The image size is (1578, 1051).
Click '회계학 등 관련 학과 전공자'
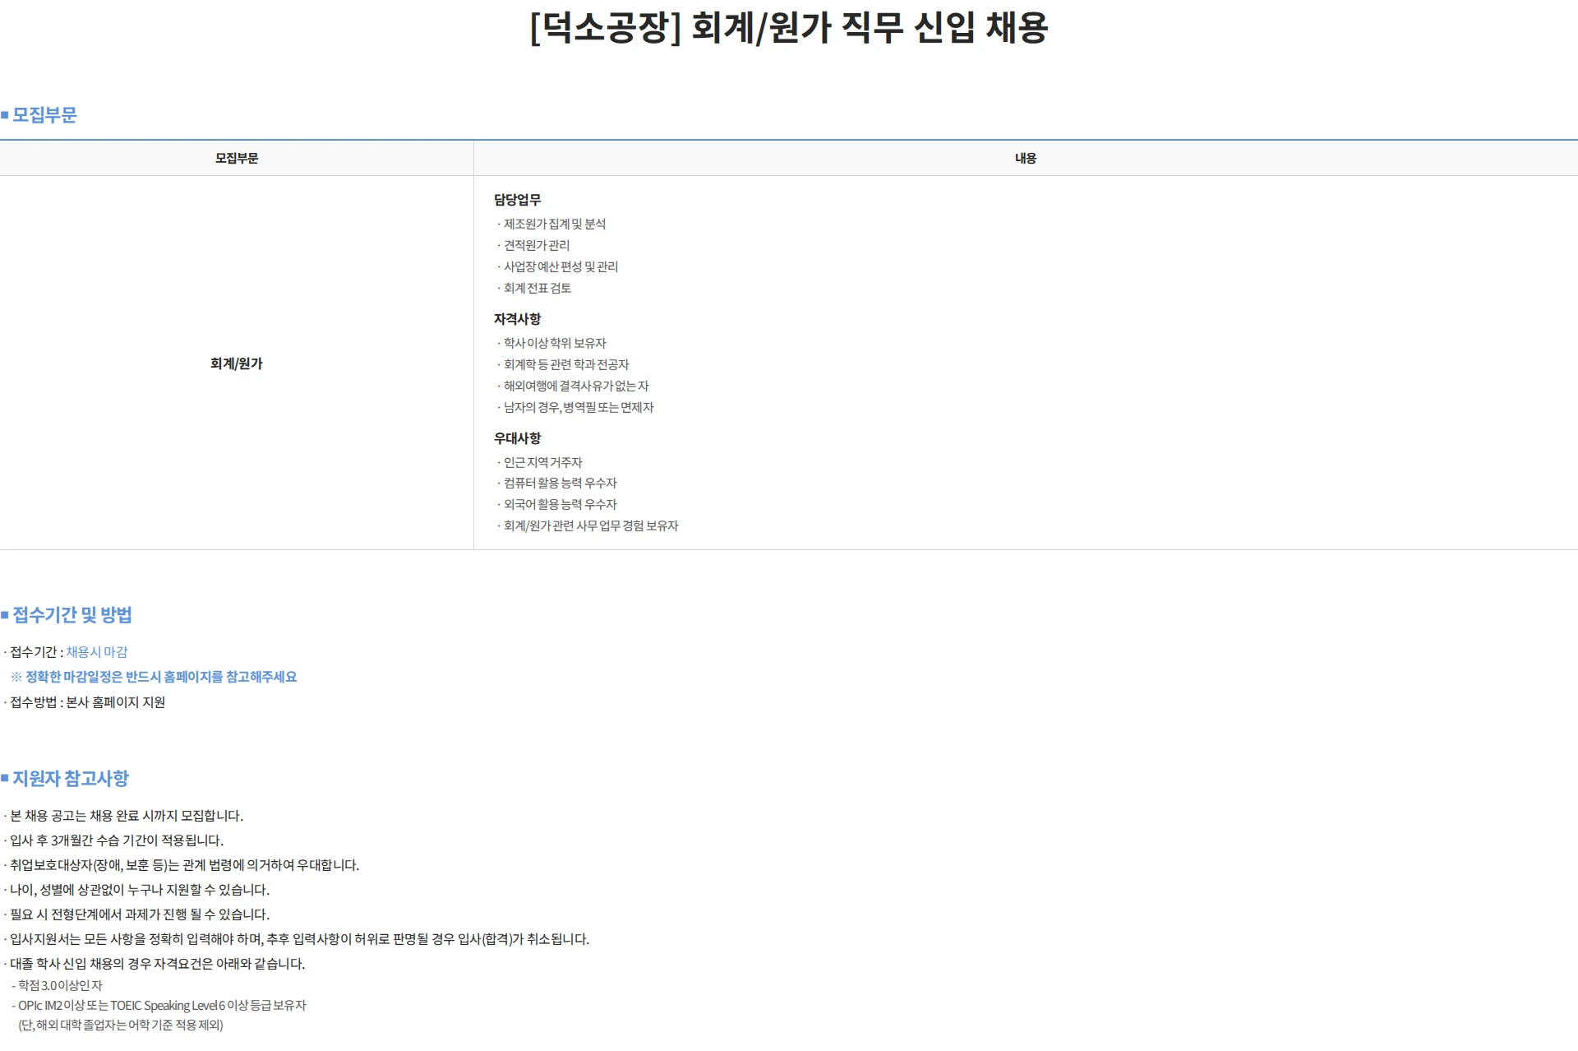(566, 364)
